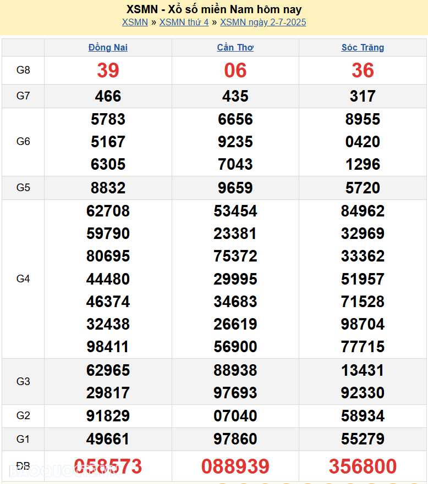Click the ĐB row label
The image size is (428, 484).
(x=23, y=466)
